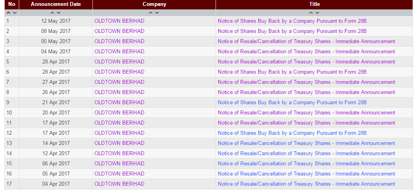Screen dimensions: 417x190
Task: Sort Company column descending arrow
Action: coord(157,13)
